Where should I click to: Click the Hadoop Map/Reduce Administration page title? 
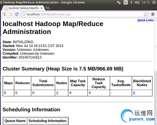[x=53, y=28]
